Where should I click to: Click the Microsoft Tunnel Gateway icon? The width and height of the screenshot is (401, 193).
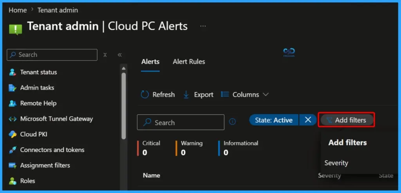tap(13, 119)
